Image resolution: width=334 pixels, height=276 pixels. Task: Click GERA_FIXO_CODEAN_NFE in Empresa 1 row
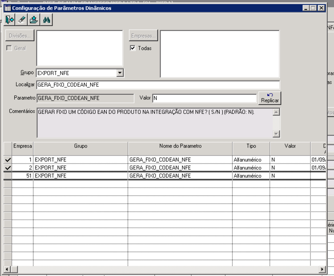(x=180, y=160)
